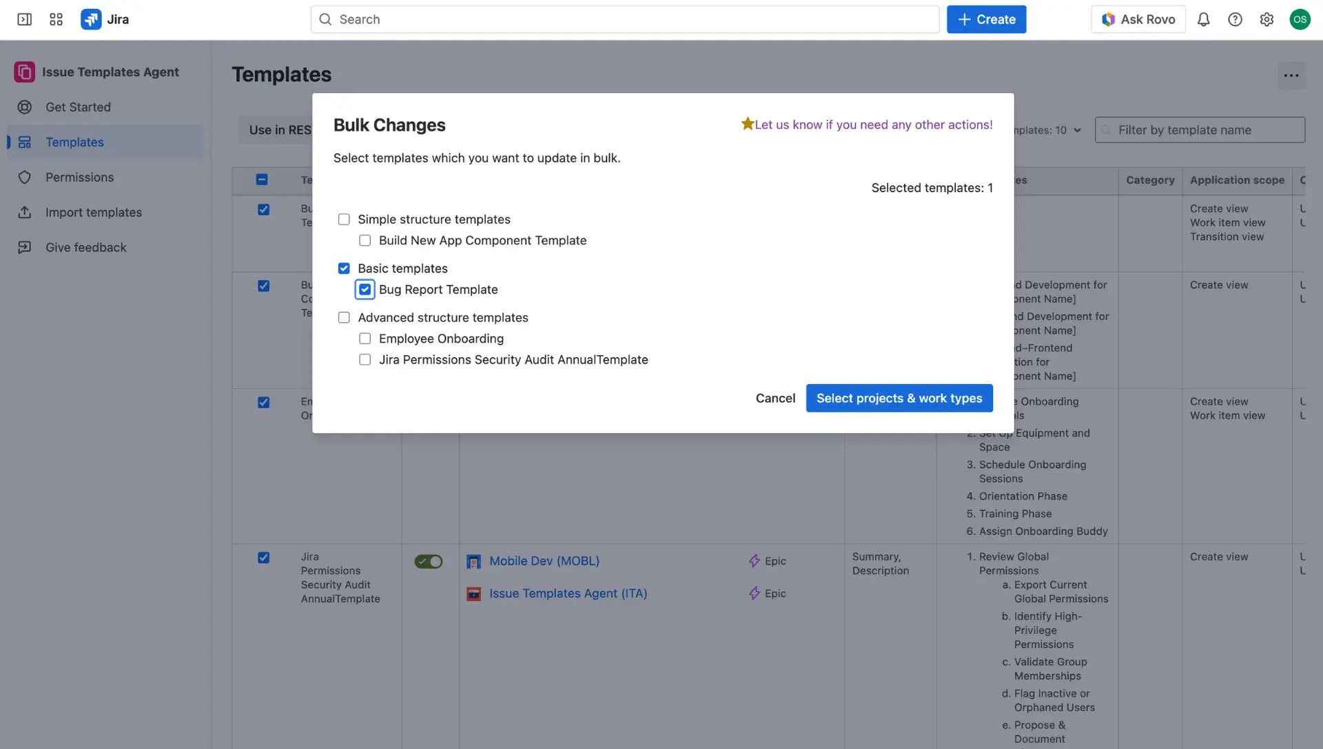Select the Employee Onboarding checkbox
The height and width of the screenshot is (749, 1323).
[365, 338]
